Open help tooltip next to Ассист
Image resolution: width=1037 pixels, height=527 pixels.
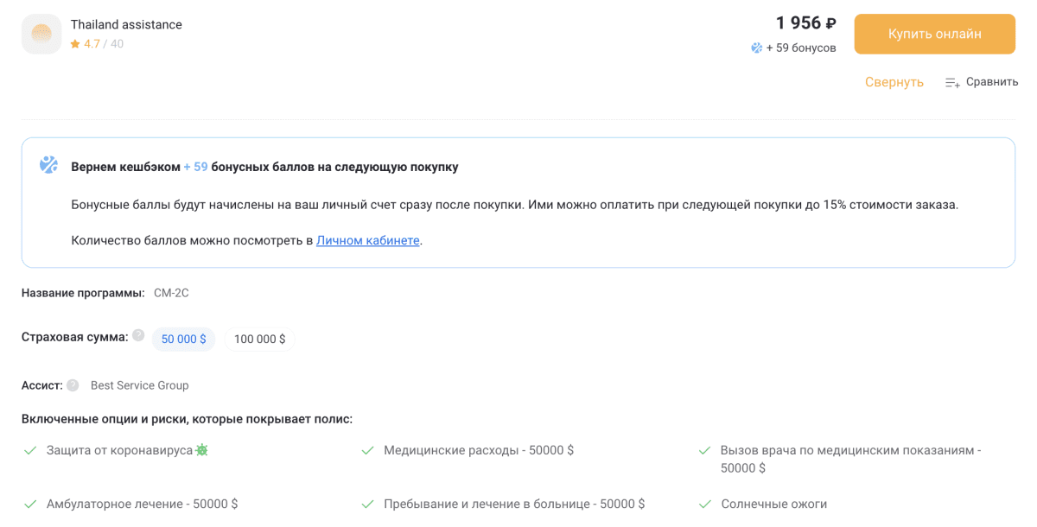point(73,385)
